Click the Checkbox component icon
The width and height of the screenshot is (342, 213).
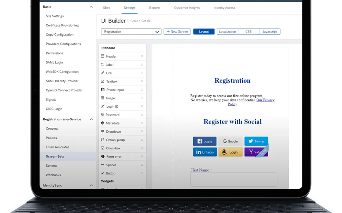(x=103, y=148)
